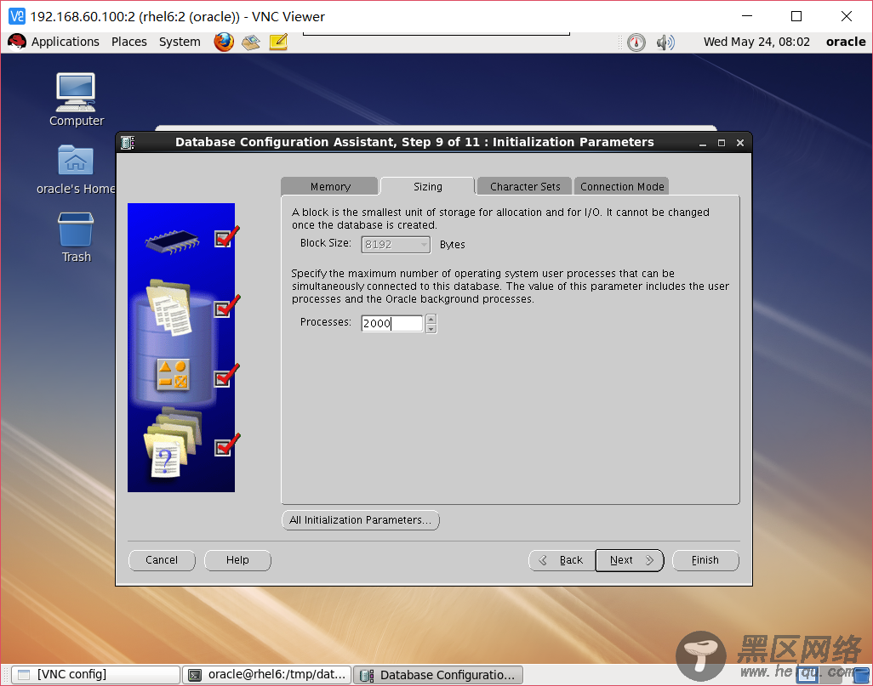
Task: Click the mail client icon in top panel
Action: click(x=250, y=42)
